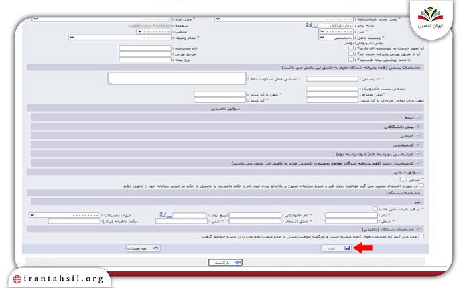Expand the کارشناسی plus icon
The width and height of the screenshot is (469, 288).
tap(417, 145)
